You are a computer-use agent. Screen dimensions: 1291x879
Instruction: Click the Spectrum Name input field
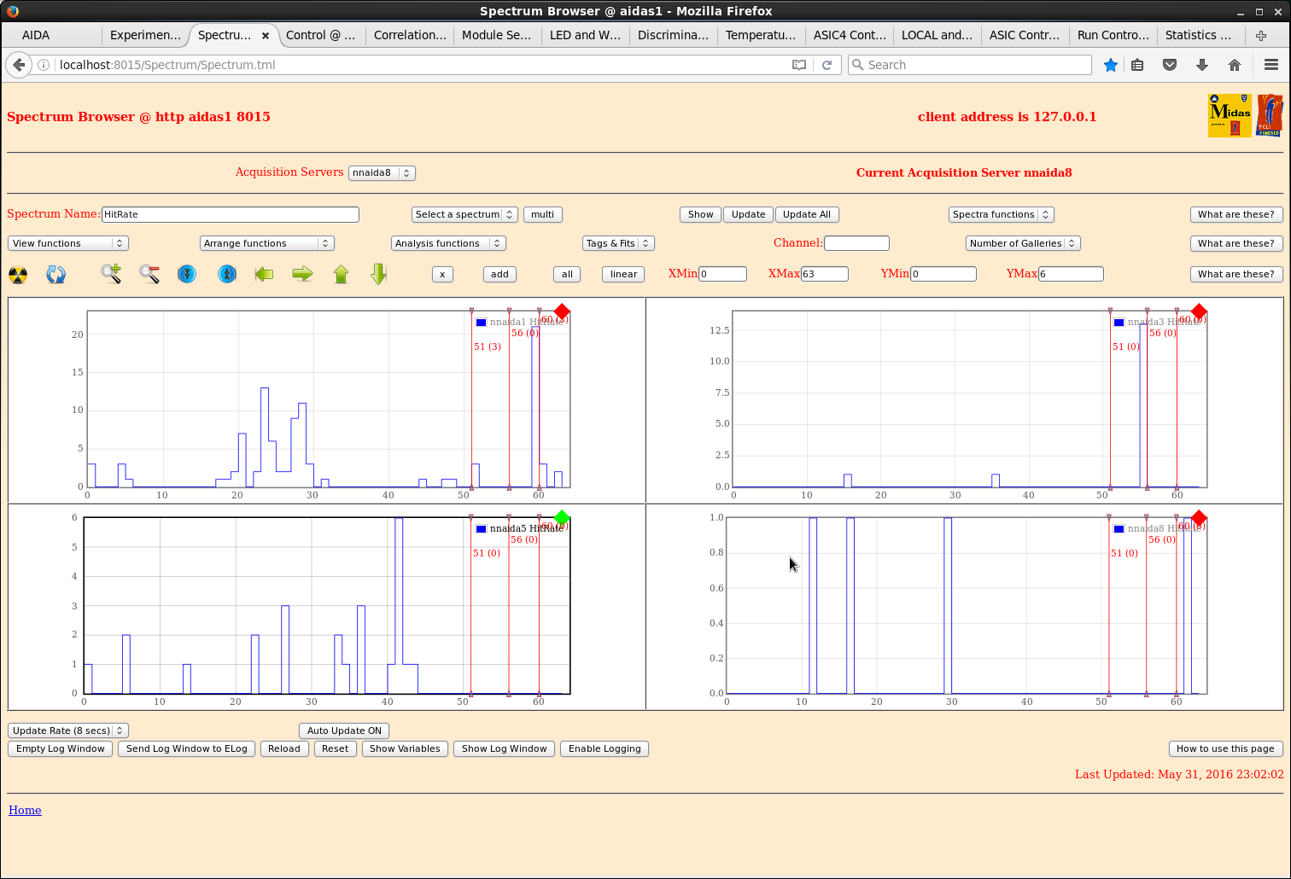pos(231,214)
